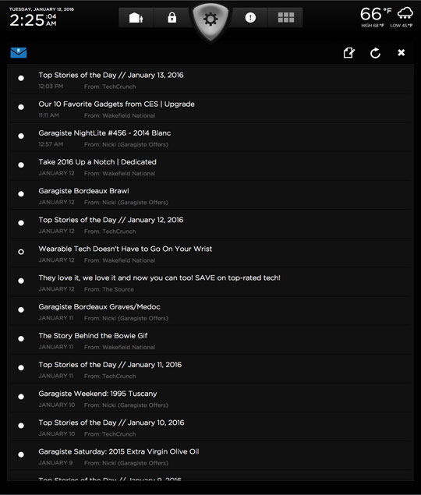Compose a new email message
Image resolution: width=421 pixels, height=495 pixels.
[x=349, y=53]
